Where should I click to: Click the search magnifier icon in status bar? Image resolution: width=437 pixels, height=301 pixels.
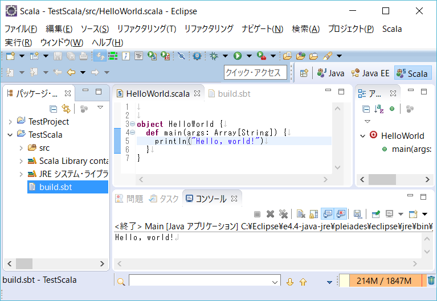point(121,282)
